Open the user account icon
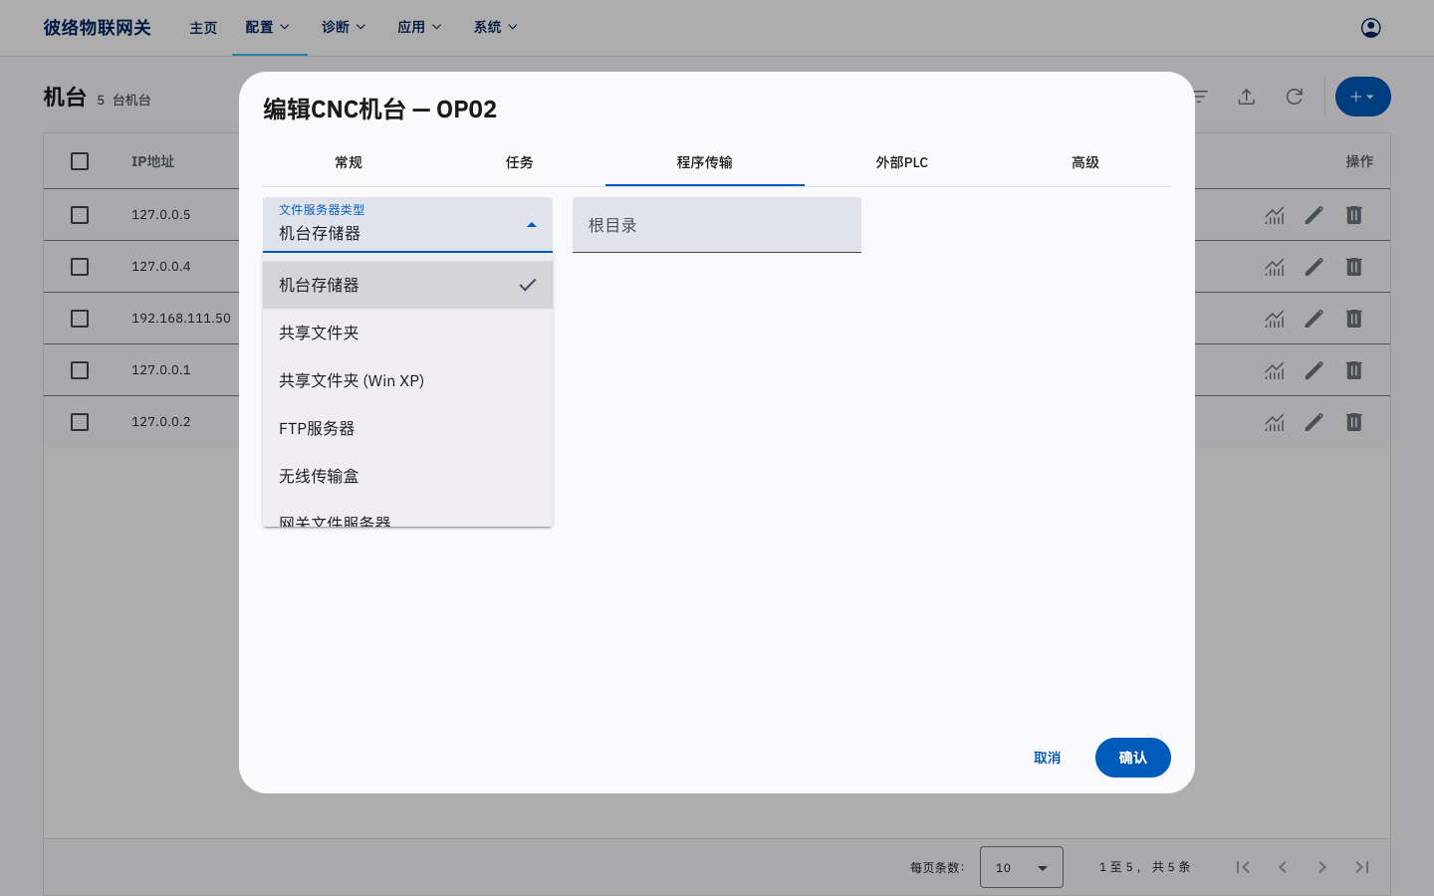This screenshot has width=1434, height=896. pyautogui.click(x=1371, y=28)
